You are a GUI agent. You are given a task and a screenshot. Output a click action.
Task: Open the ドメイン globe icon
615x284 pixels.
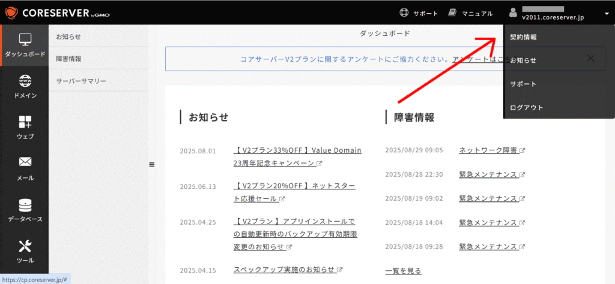[x=25, y=80]
